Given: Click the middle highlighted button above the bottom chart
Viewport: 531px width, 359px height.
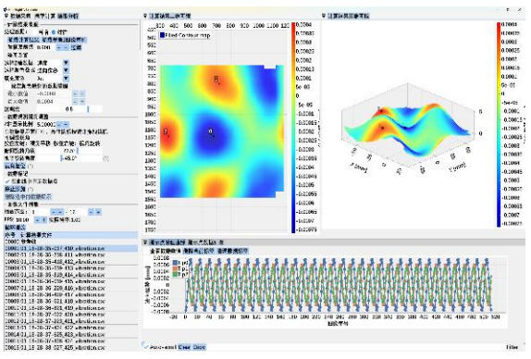Looking at the screenshot, I should tap(199, 252).
